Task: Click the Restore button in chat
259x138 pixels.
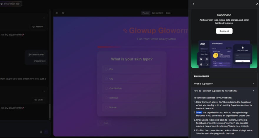Action: [x=37, y=27]
